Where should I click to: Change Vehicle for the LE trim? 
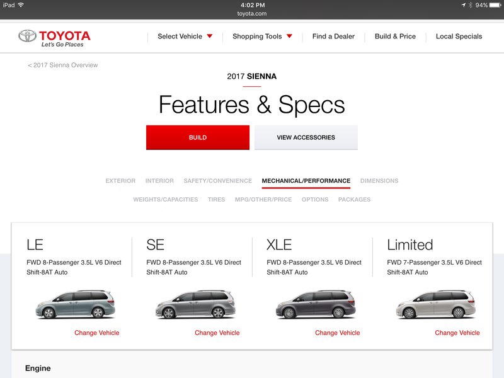click(97, 333)
